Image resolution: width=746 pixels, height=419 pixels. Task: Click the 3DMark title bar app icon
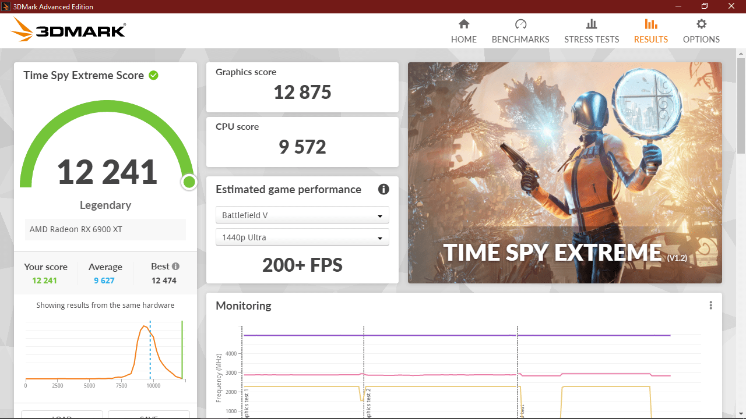[7, 6]
